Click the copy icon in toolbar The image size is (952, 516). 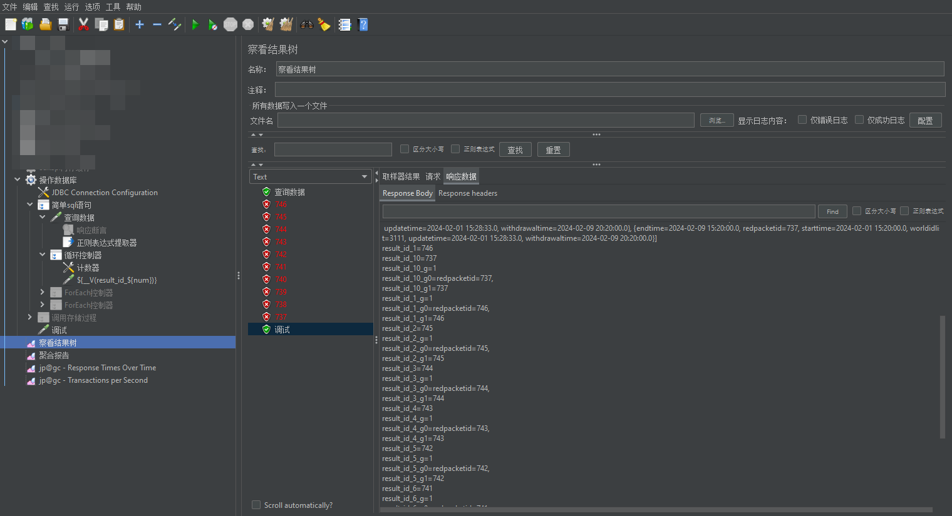101,24
